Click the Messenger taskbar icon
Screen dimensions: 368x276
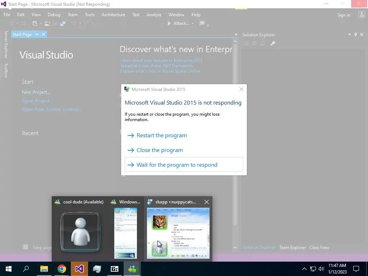pos(132,269)
